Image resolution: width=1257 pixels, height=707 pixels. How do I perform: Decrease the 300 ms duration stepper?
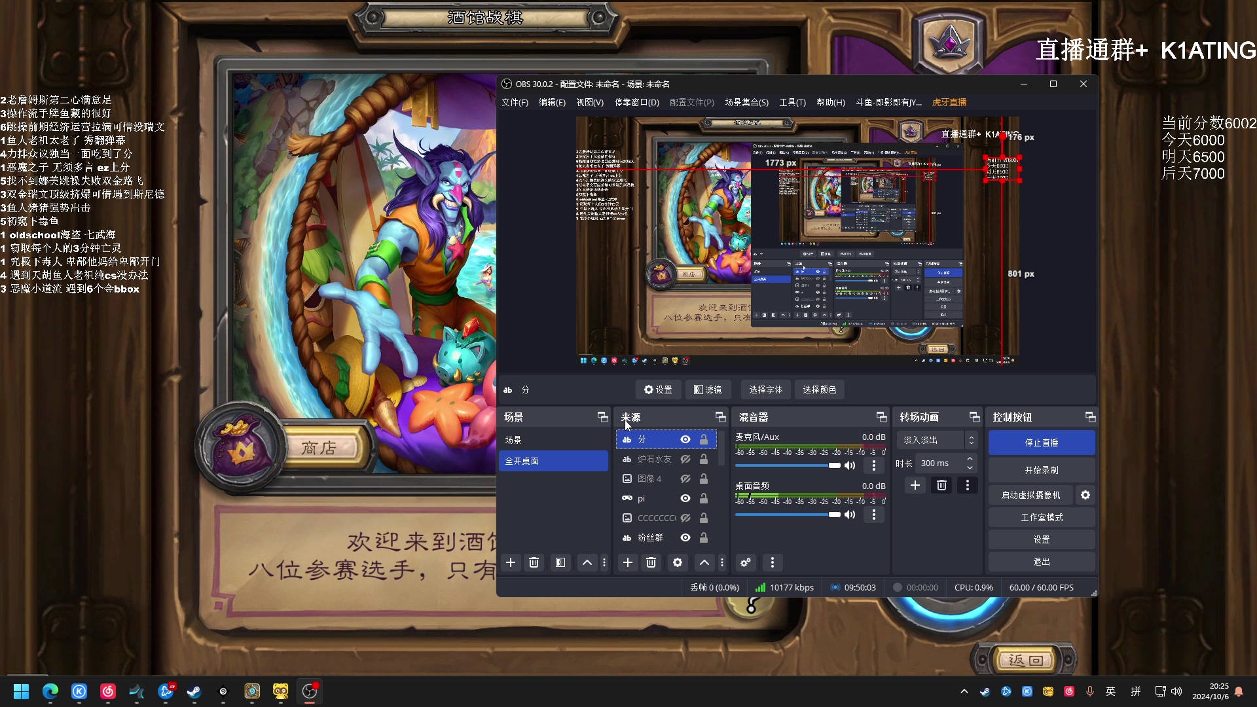970,467
